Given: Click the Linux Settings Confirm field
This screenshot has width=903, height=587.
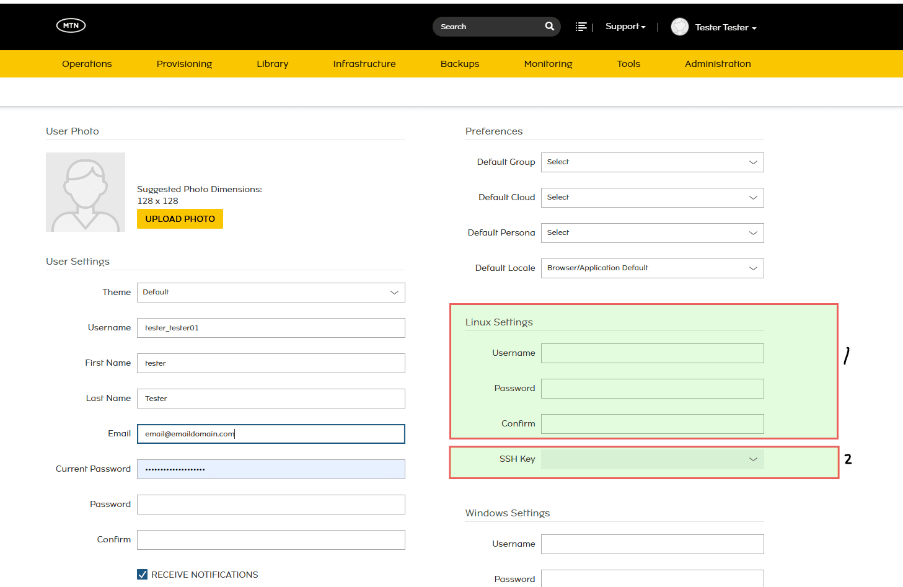Looking at the screenshot, I should [652, 424].
